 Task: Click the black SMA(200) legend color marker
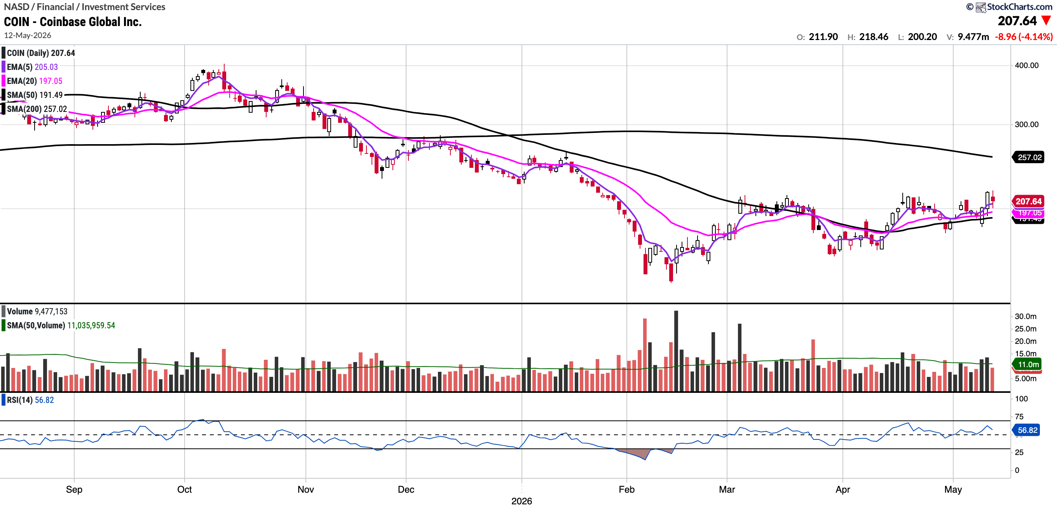(x=4, y=109)
